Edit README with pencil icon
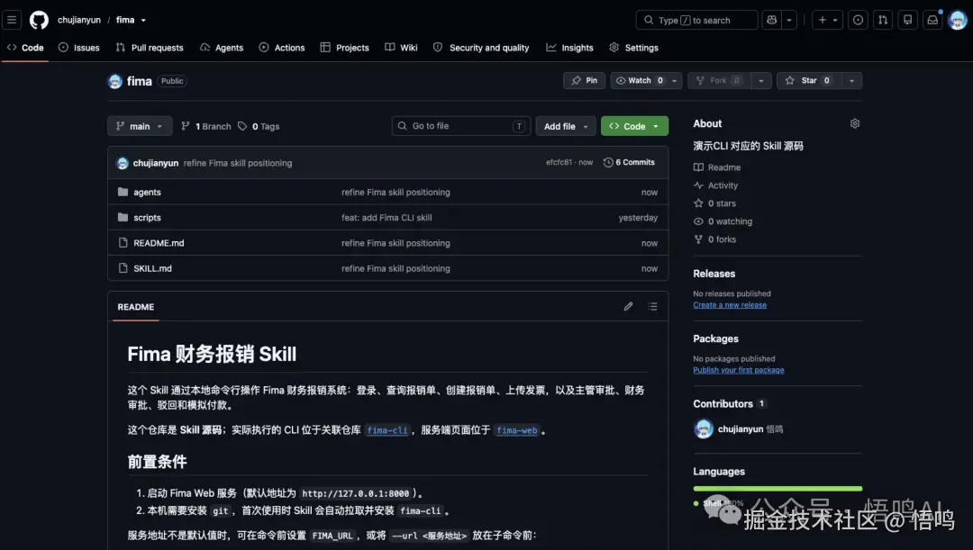The height and width of the screenshot is (550, 973). (x=628, y=306)
